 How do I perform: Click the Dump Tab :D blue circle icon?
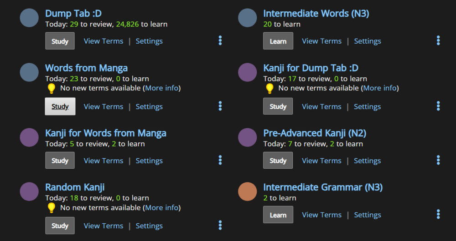(29, 18)
